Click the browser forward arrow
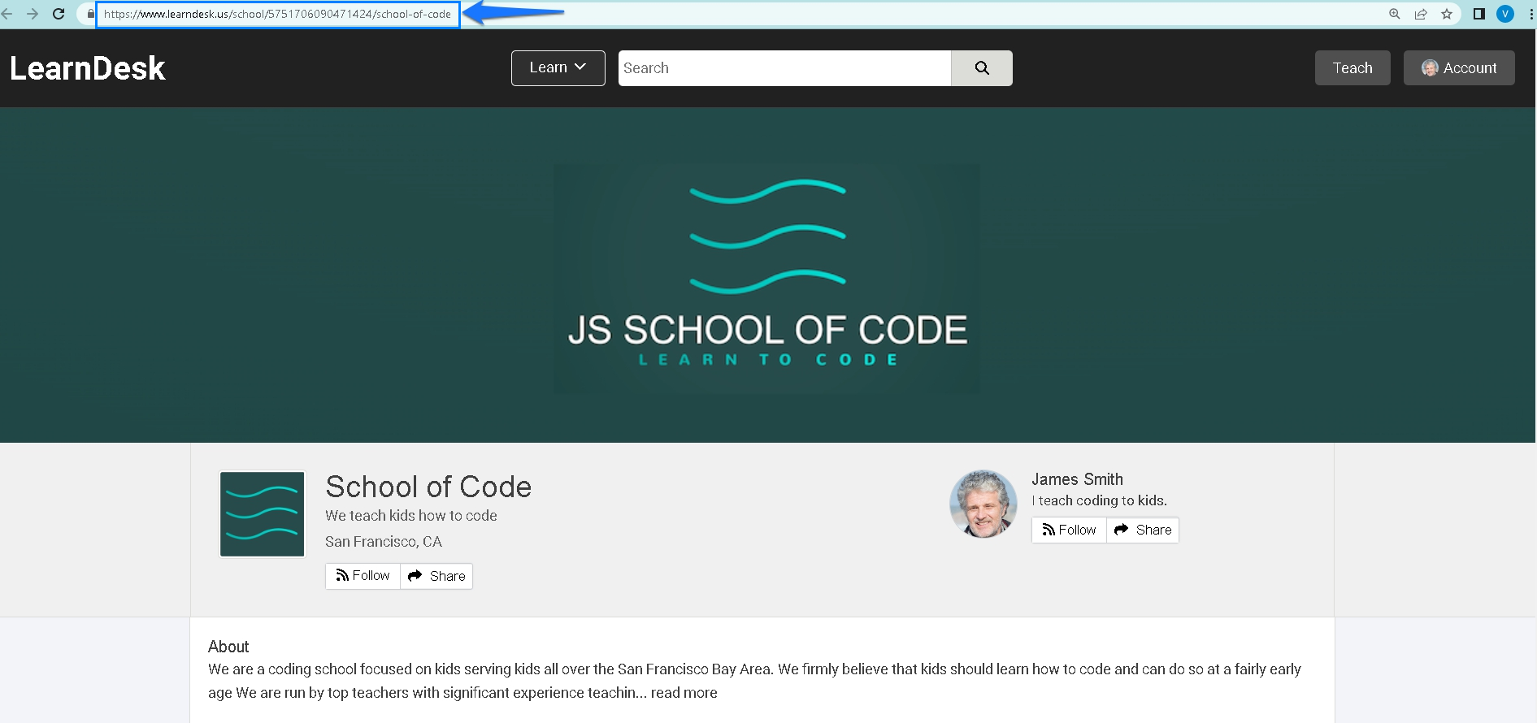Viewport: 1537px width, 723px height. tap(33, 14)
